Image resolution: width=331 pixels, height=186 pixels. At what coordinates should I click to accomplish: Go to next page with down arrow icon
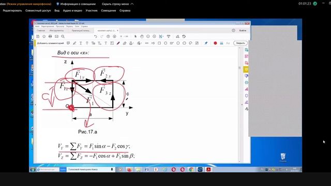(x=114, y=37)
